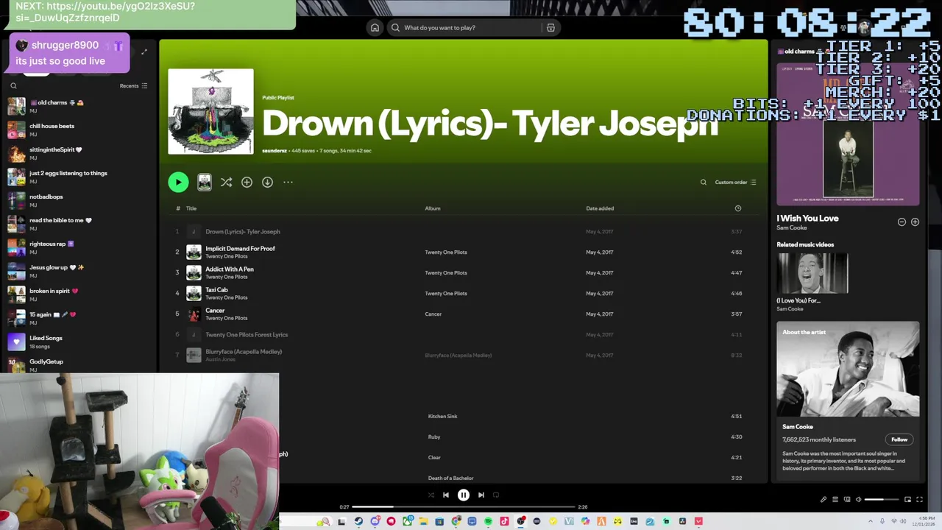Click the Browse icon in the search bar

coord(550,28)
